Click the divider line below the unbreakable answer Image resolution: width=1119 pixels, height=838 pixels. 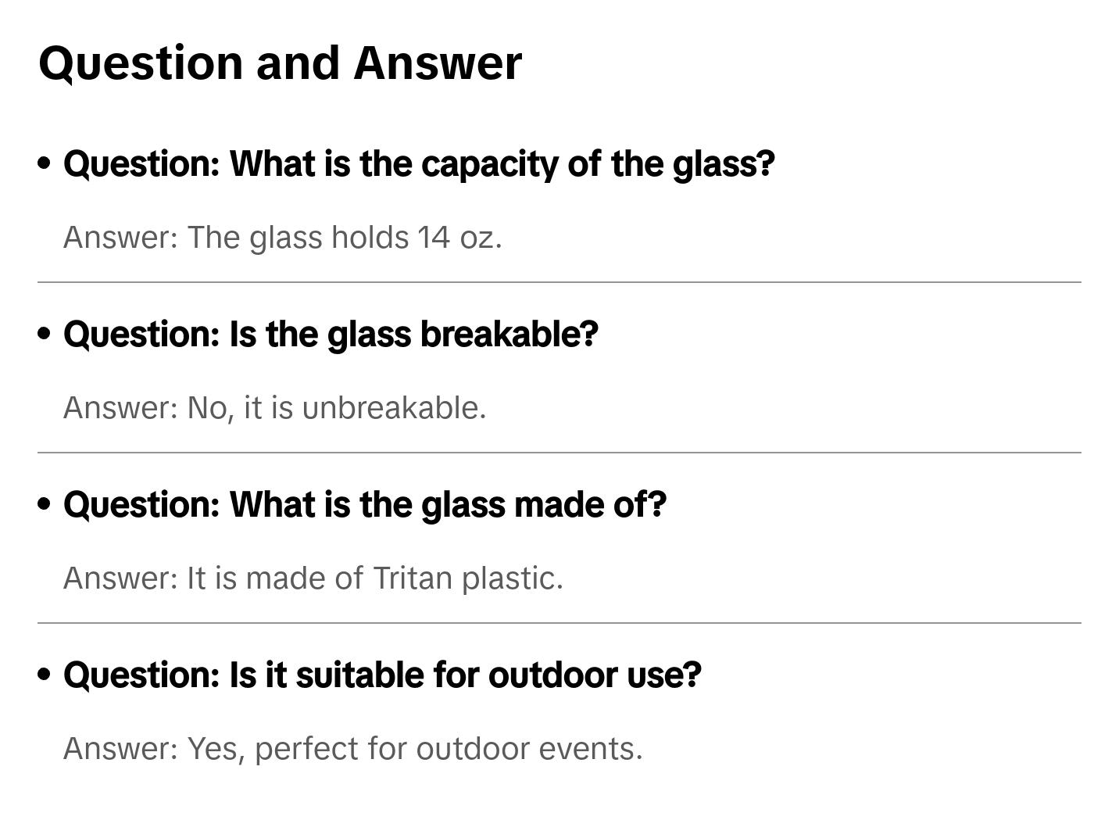click(559, 453)
